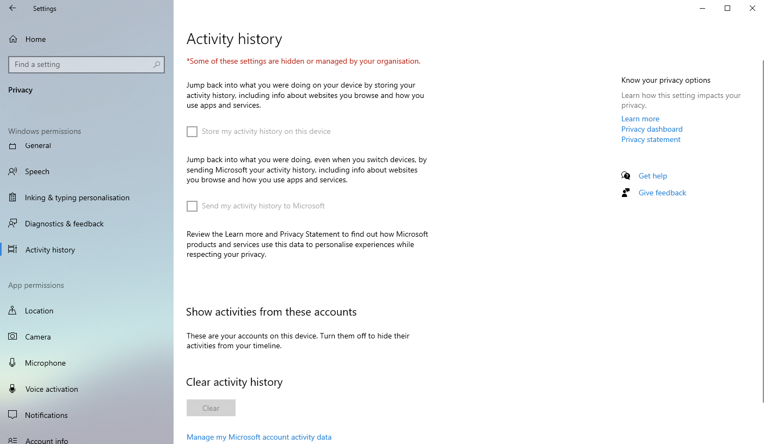Click the back arrow icon
The height and width of the screenshot is (444, 765).
(13, 8)
